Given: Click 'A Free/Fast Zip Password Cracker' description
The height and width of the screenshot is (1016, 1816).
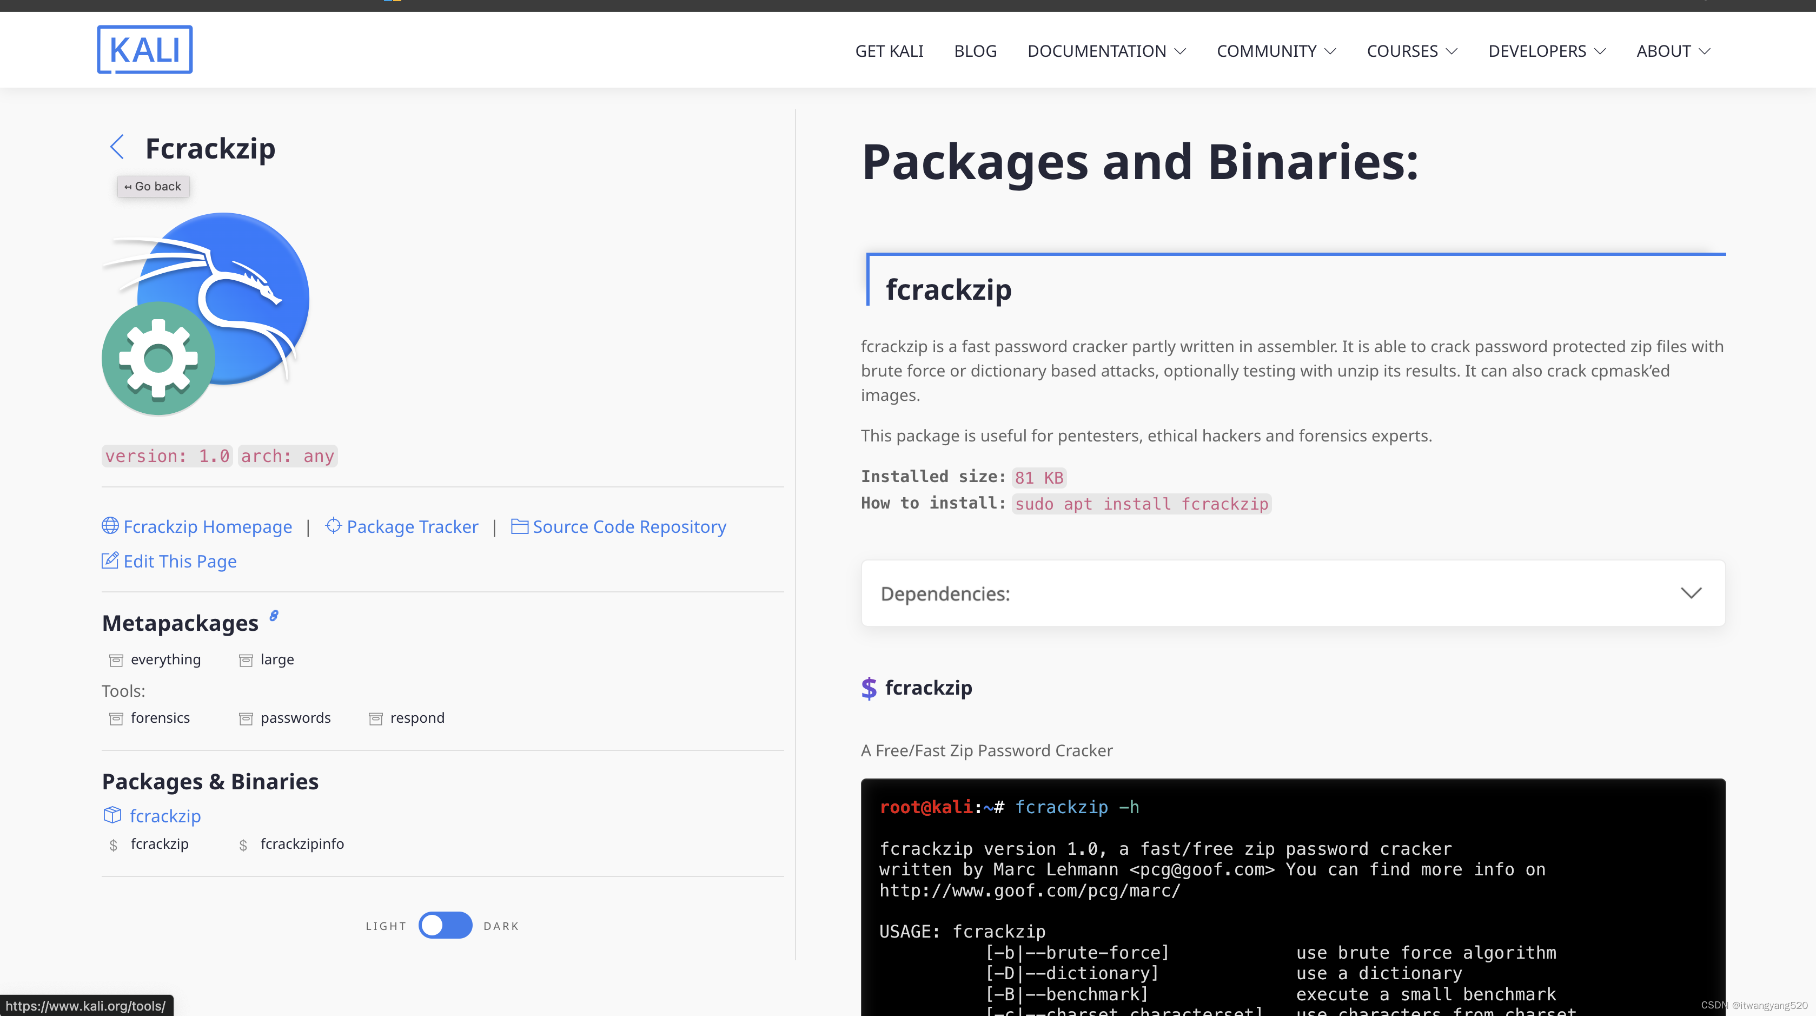Looking at the screenshot, I should 986,750.
